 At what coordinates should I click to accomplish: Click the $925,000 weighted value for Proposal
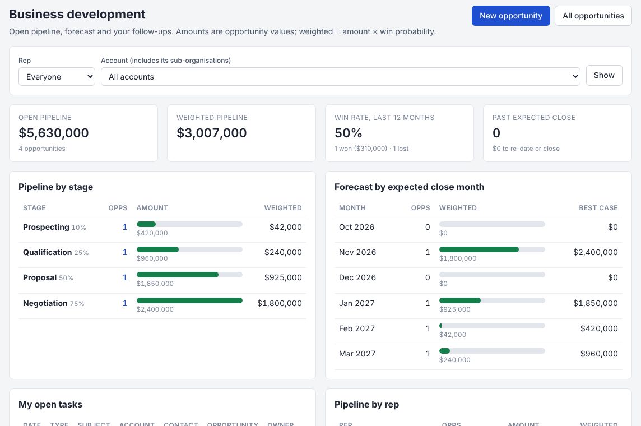(x=283, y=277)
